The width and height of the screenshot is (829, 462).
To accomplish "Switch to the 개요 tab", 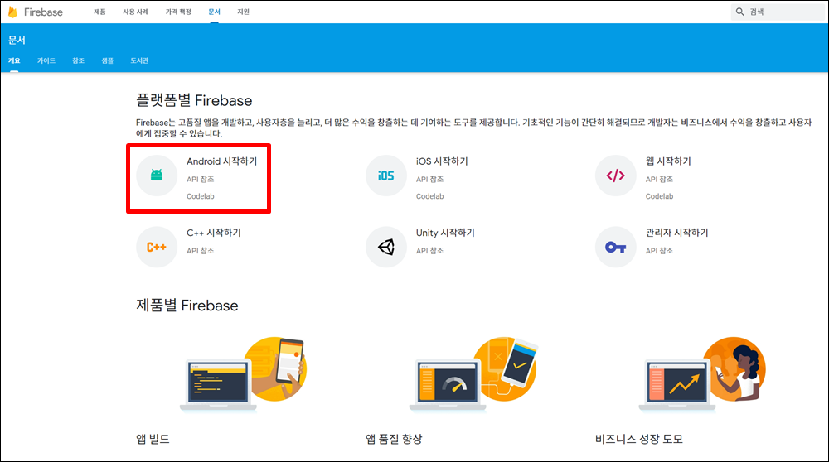I will 14,60.
